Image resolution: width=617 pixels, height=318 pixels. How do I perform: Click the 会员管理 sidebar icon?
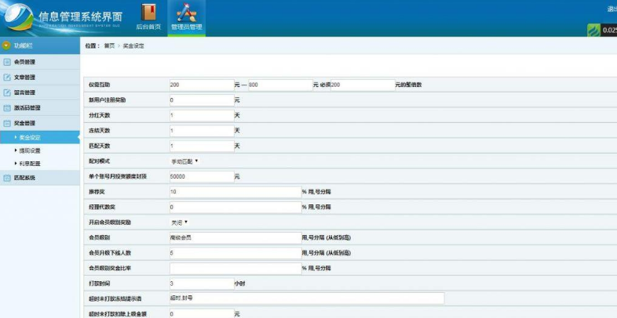point(7,62)
